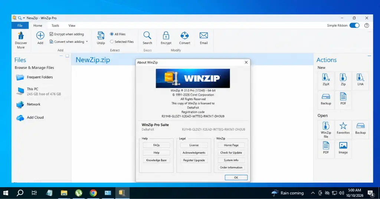
Task: Open Task View on taskbar
Action: (34, 193)
